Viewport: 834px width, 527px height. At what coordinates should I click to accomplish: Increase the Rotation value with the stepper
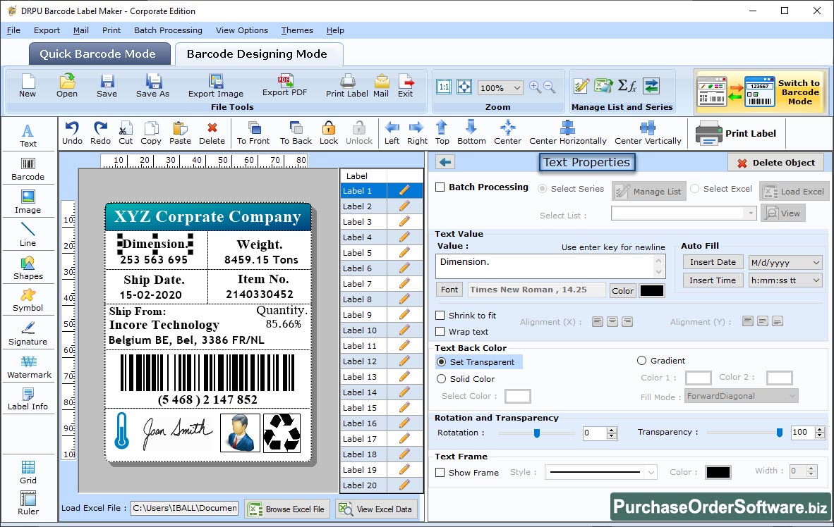click(x=612, y=430)
